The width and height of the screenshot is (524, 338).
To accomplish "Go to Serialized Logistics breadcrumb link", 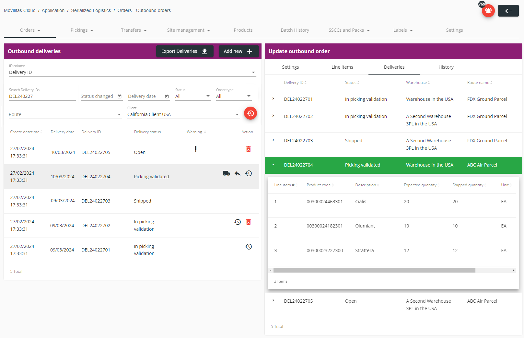I will (x=91, y=10).
